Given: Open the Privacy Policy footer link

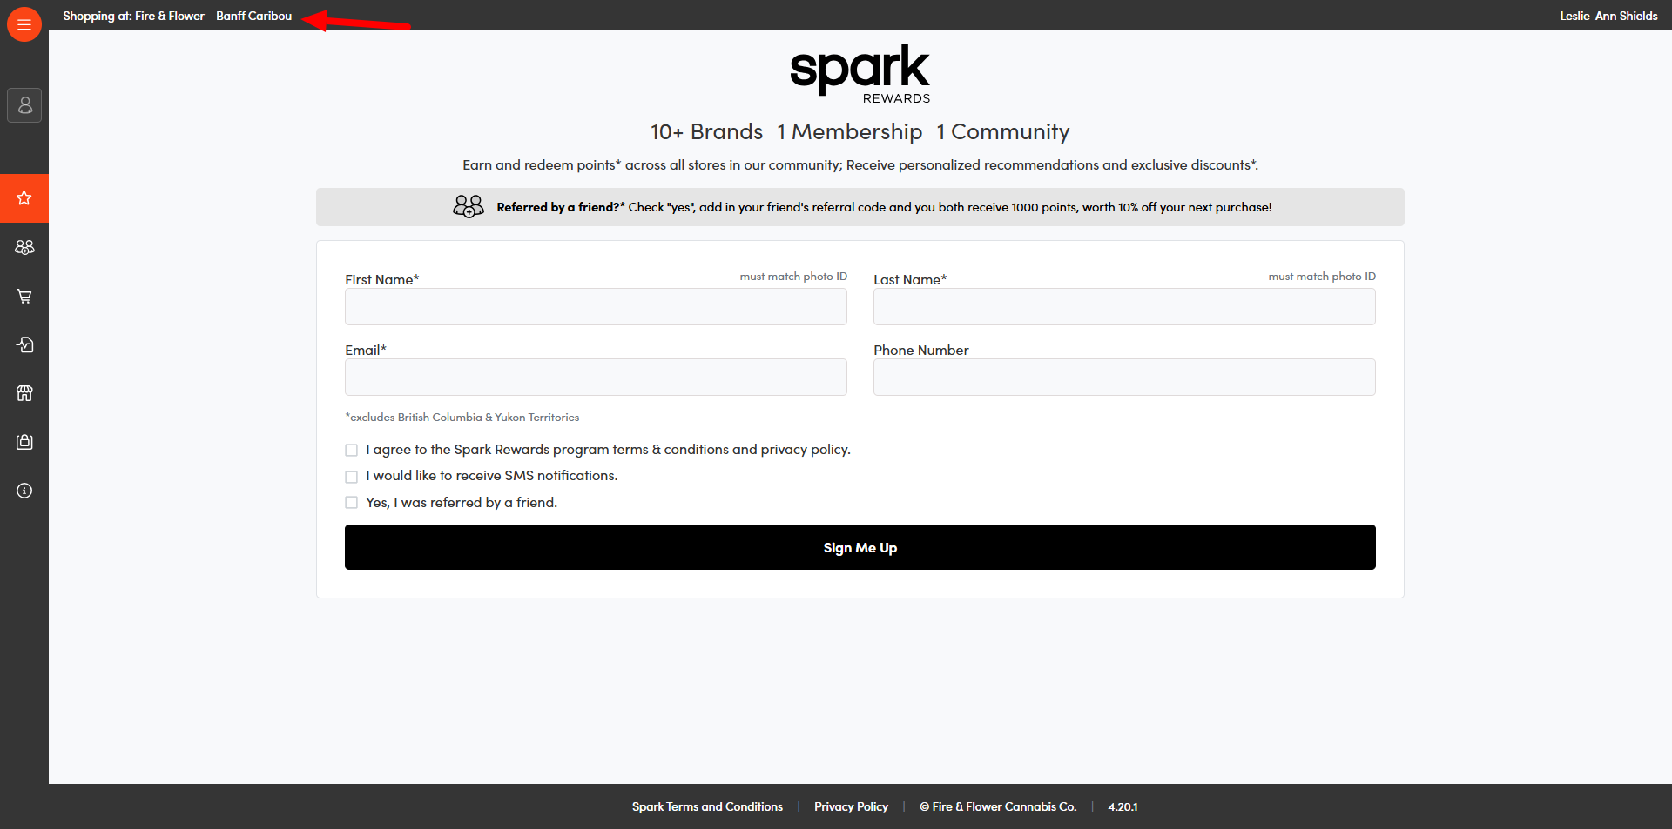Looking at the screenshot, I should tap(851, 806).
